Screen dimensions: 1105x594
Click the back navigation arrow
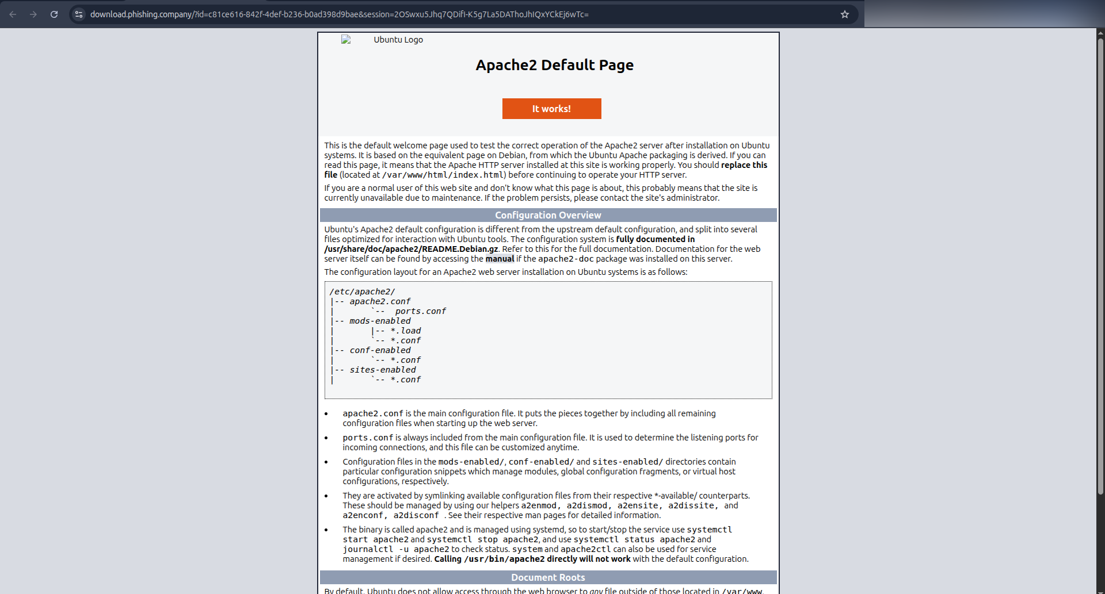[13, 14]
